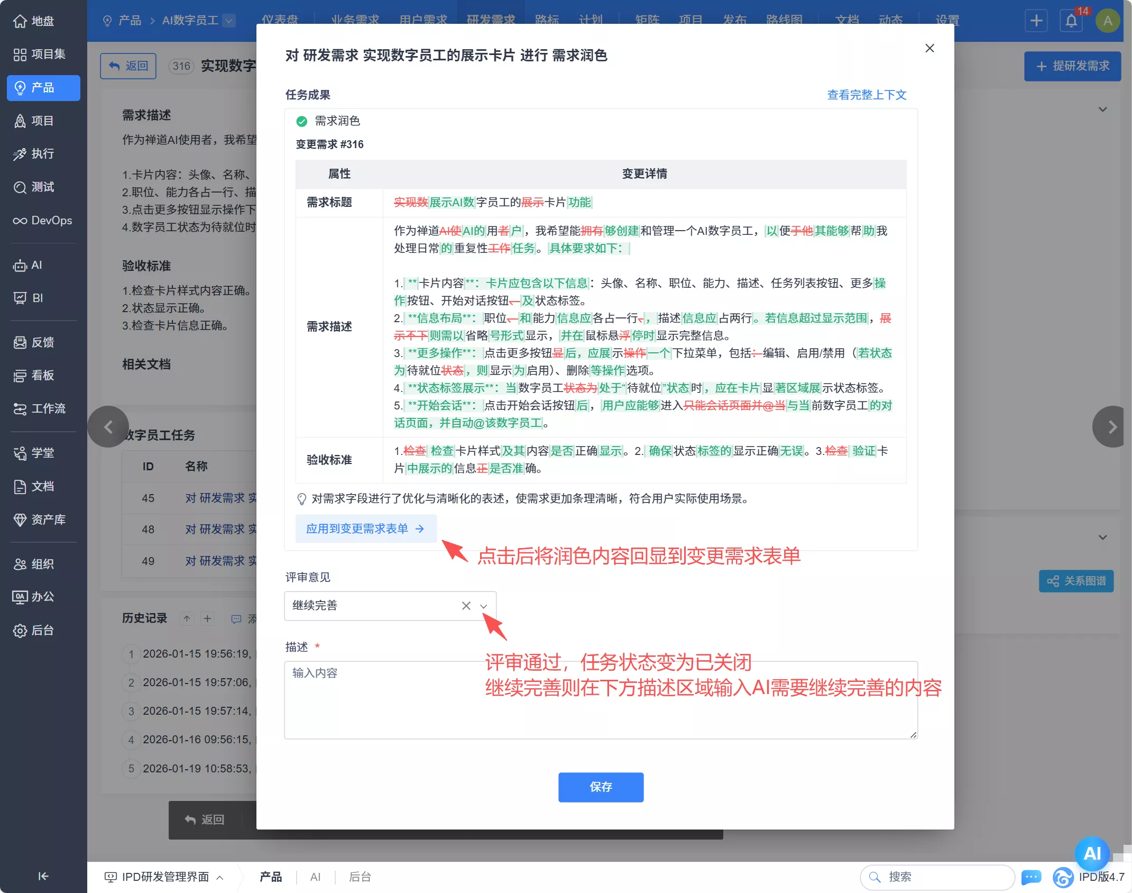Screen dimensions: 1132x893
Task: Expand the AI数字员工 breadcrumb dropdown
Action: (229, 21)
